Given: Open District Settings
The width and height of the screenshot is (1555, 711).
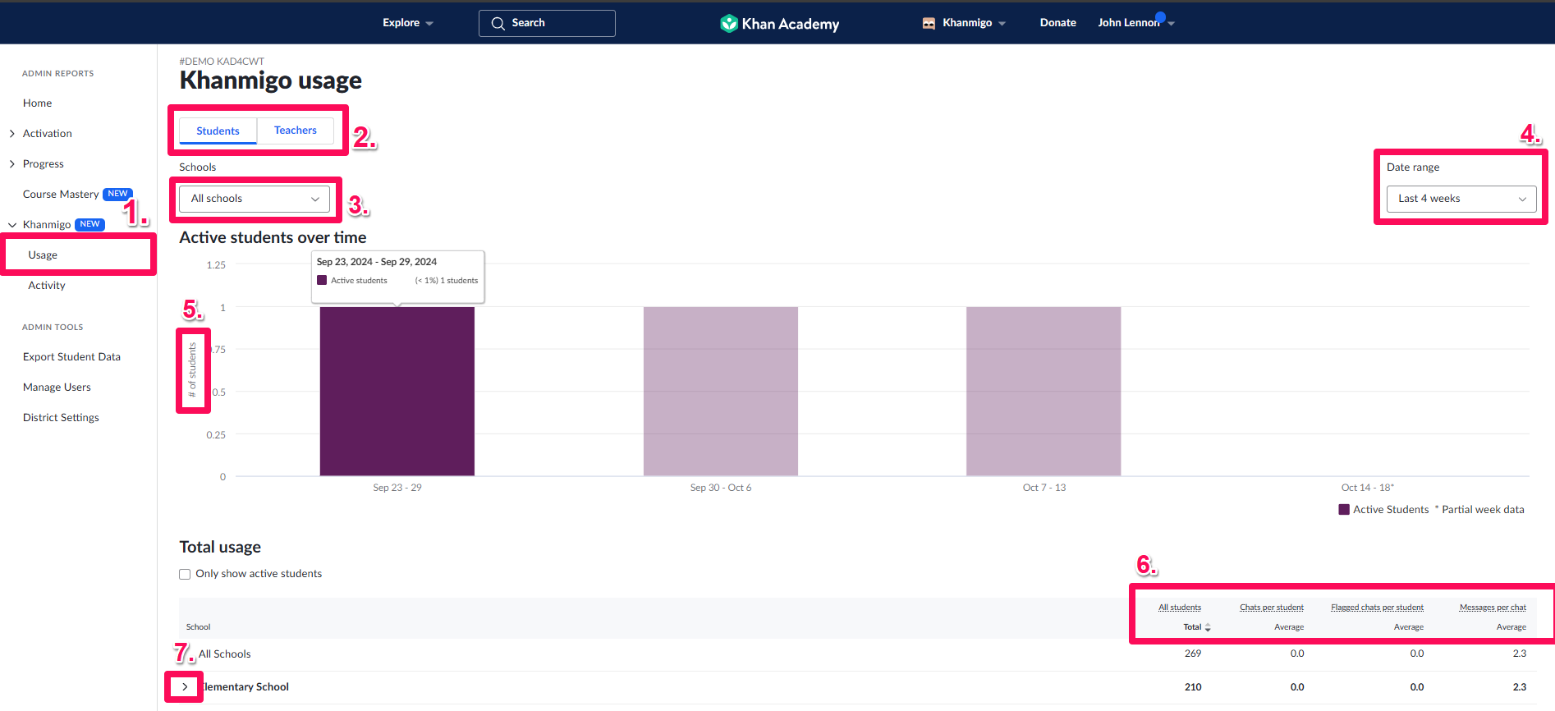Looking at the screenshot, I should point(61,417).
